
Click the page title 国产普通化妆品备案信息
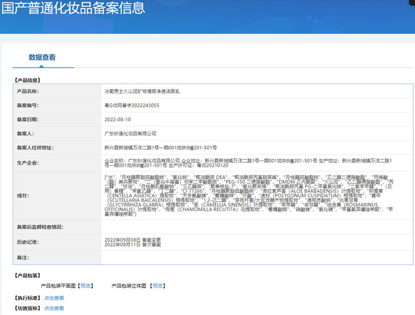click(x=73, y=9)
